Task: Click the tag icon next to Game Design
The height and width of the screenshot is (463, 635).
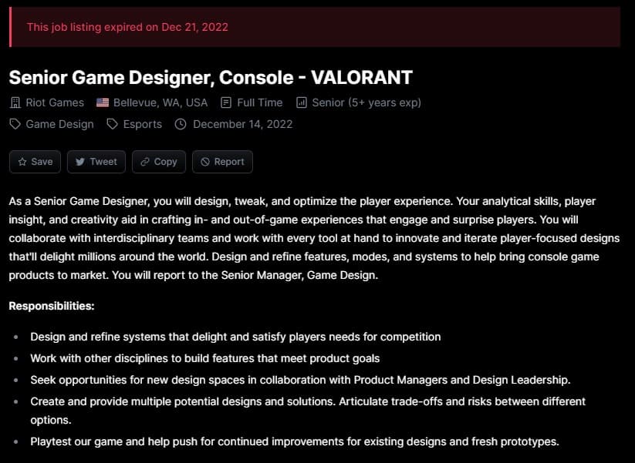Action: pos(13,124)
